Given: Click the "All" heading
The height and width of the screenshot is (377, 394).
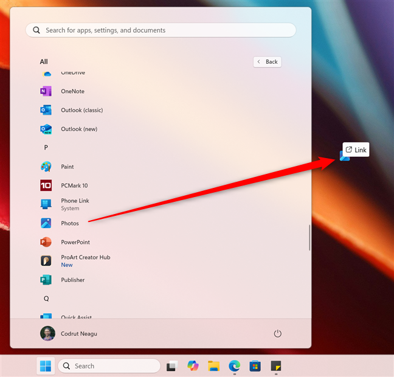Looking at the screenshot, I should 44,61.
